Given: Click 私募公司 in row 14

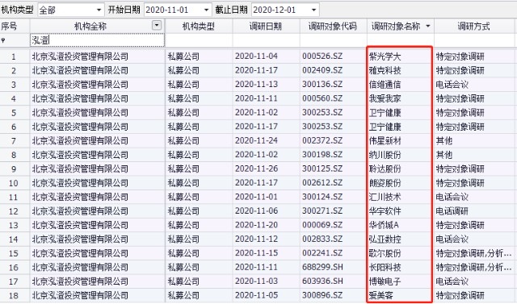Looking at the screenshot, I should [x=183, y=239].
